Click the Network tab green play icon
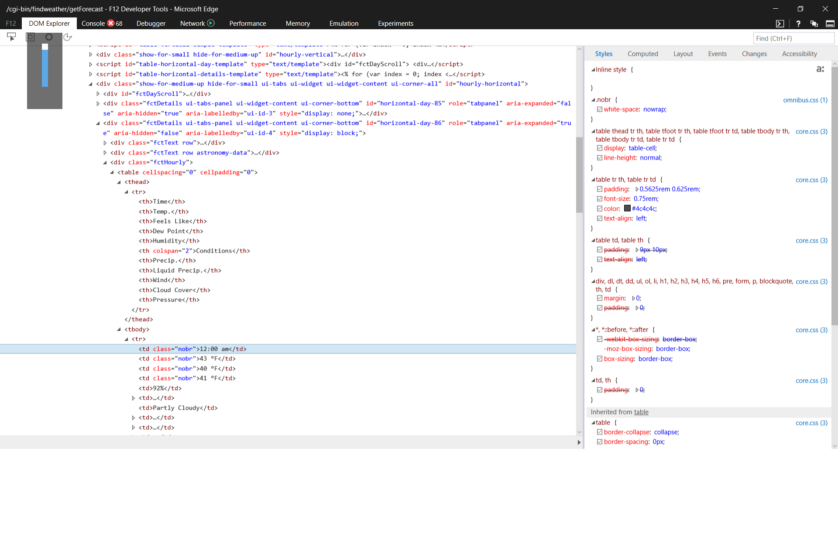This screenshot has width=838, height=558. point(211,23)
